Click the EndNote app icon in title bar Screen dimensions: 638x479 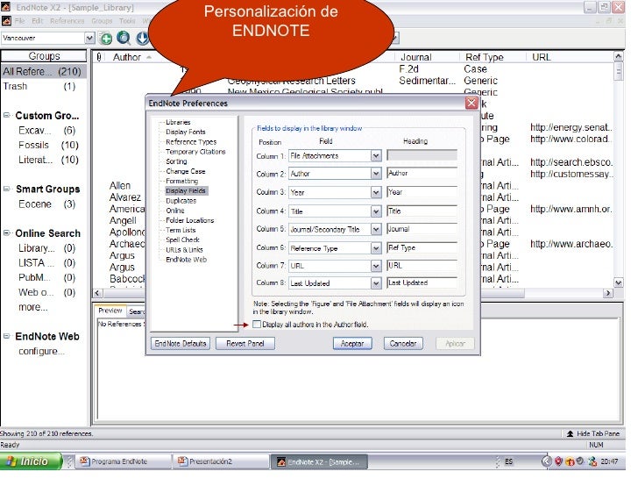tap(5, 7)
